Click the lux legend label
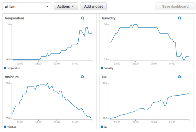Image resolution: width=196 pixels, height=132 pixels. [x=106, y=127]
